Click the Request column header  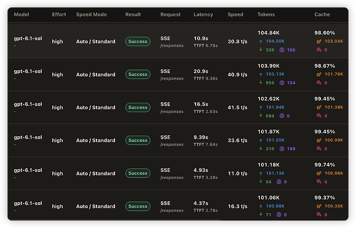point(170,14)
